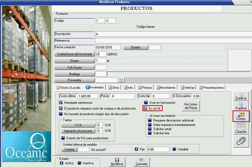Click the second Duplicar icon button

(x=241, y=105)
